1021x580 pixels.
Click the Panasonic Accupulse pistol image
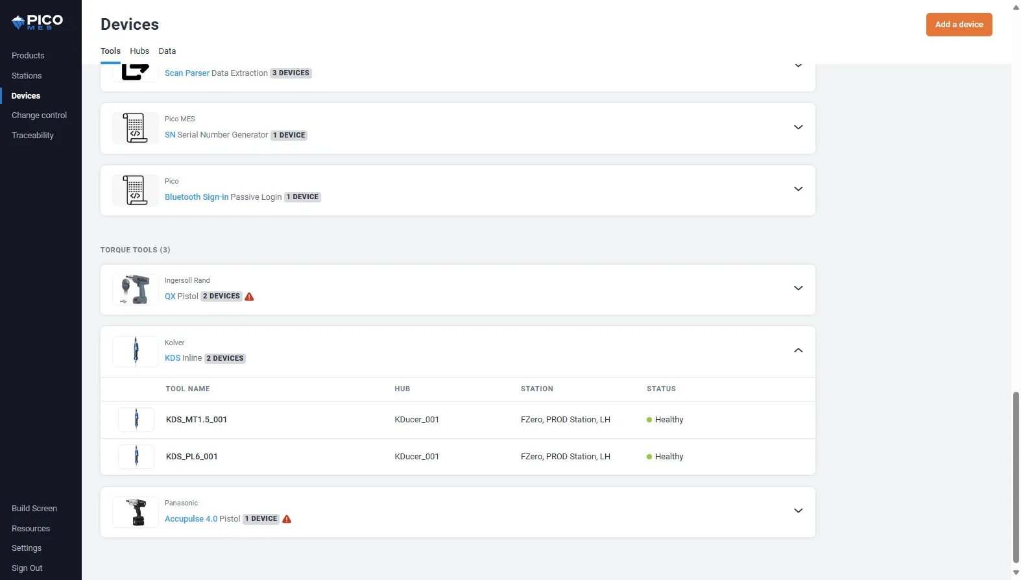[x=136, y=512]
